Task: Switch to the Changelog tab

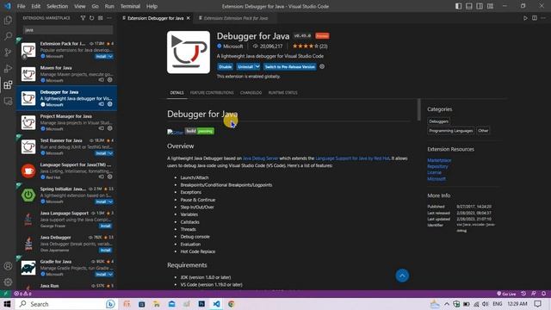Action: [251, 93]
